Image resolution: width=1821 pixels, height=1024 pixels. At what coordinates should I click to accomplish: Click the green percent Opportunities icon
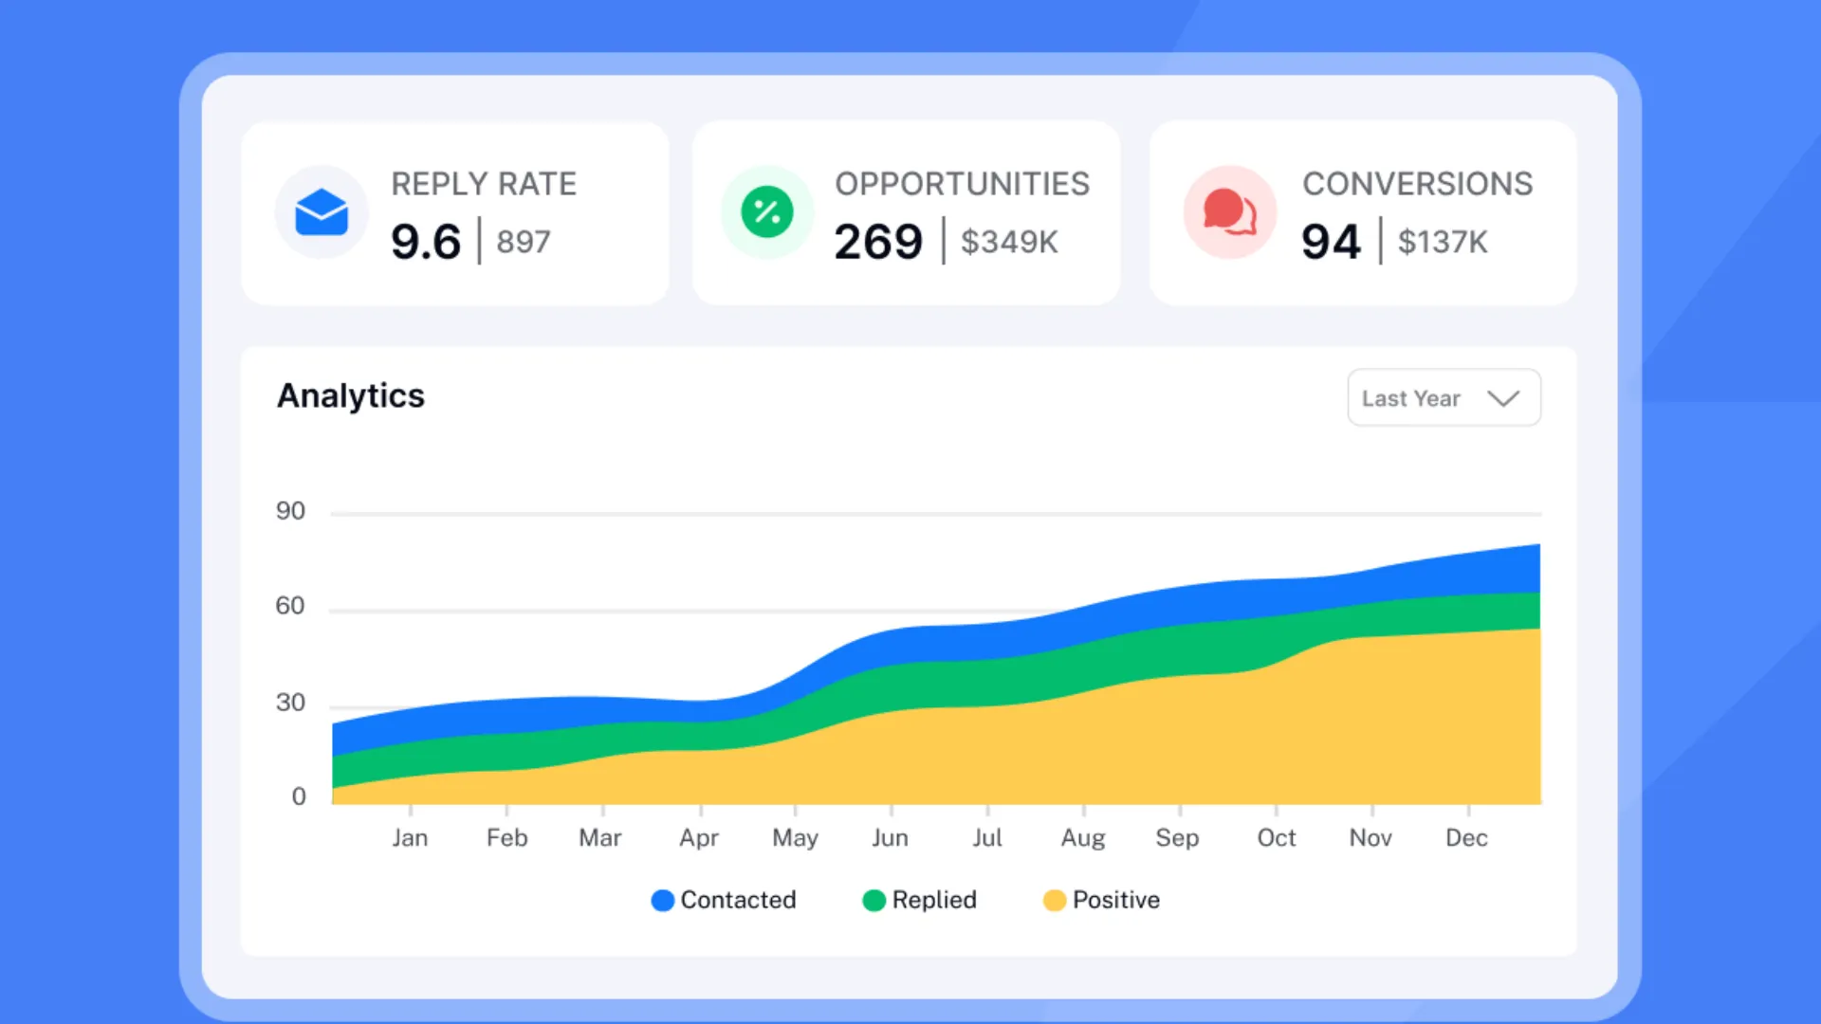767,212
